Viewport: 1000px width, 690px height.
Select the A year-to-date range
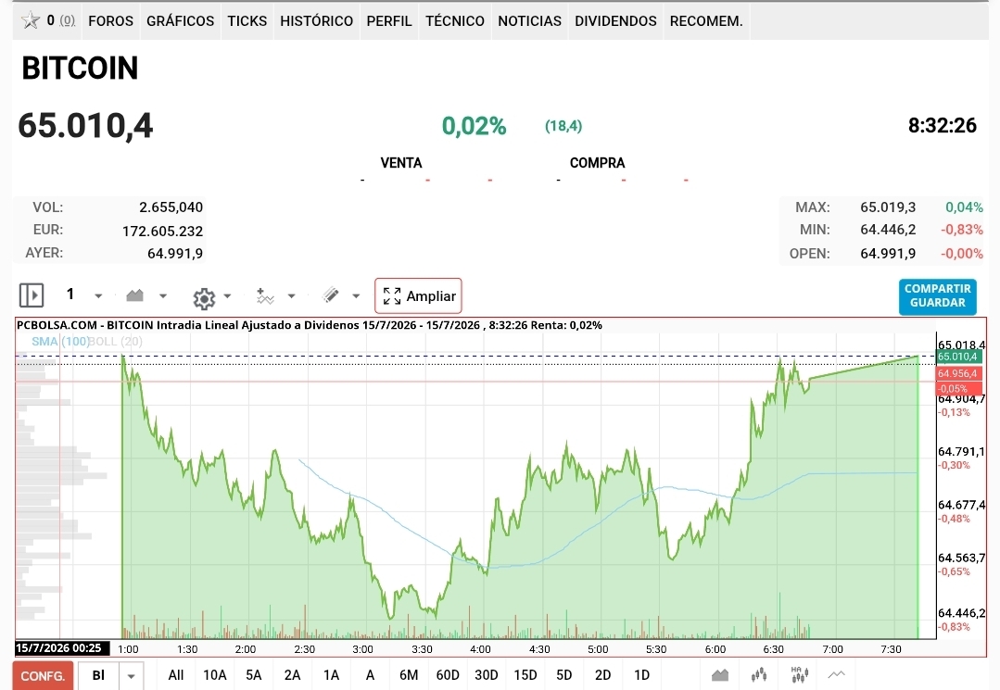[370, 675]
